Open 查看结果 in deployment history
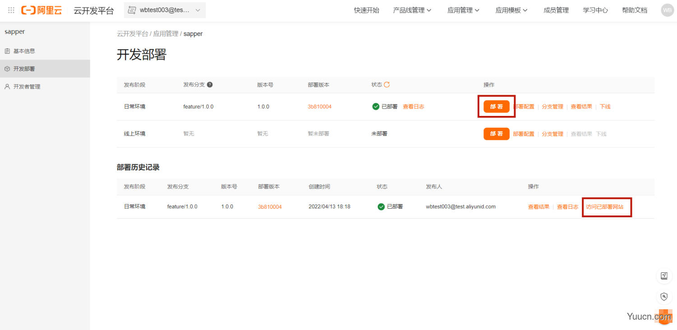 (539, 207)
